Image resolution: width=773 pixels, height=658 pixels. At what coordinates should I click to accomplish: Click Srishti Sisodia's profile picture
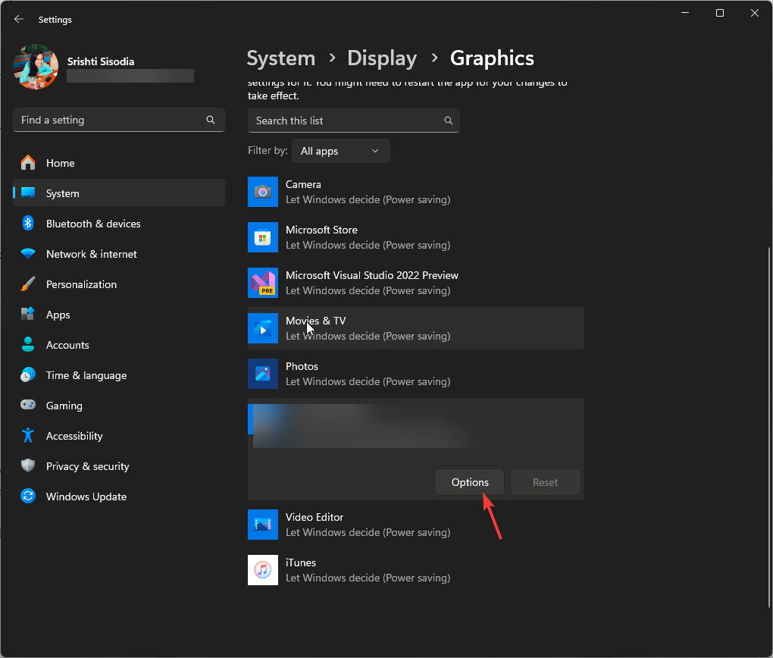(36, 67)
